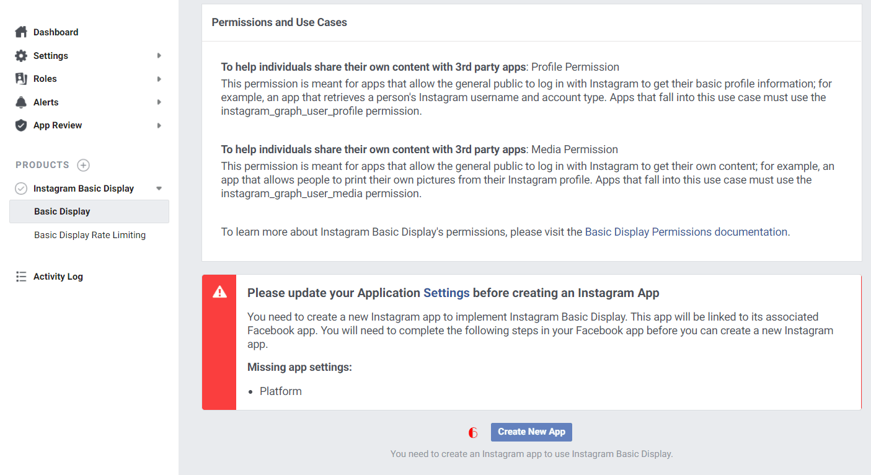Image resolution: width=871 pixels, height=475 pixels.
Task: Expand the Alerts submenu arrow
Action: tap(159, 102)
